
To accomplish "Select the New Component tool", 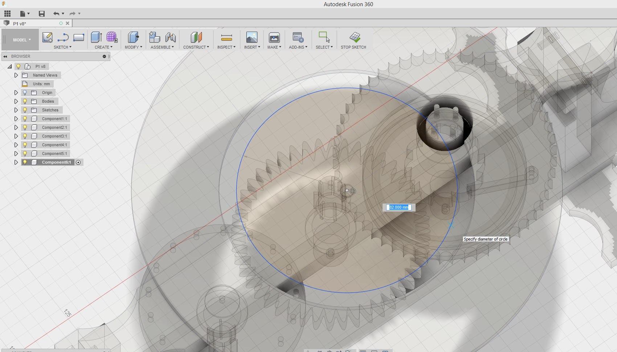I will click(155, 37).
